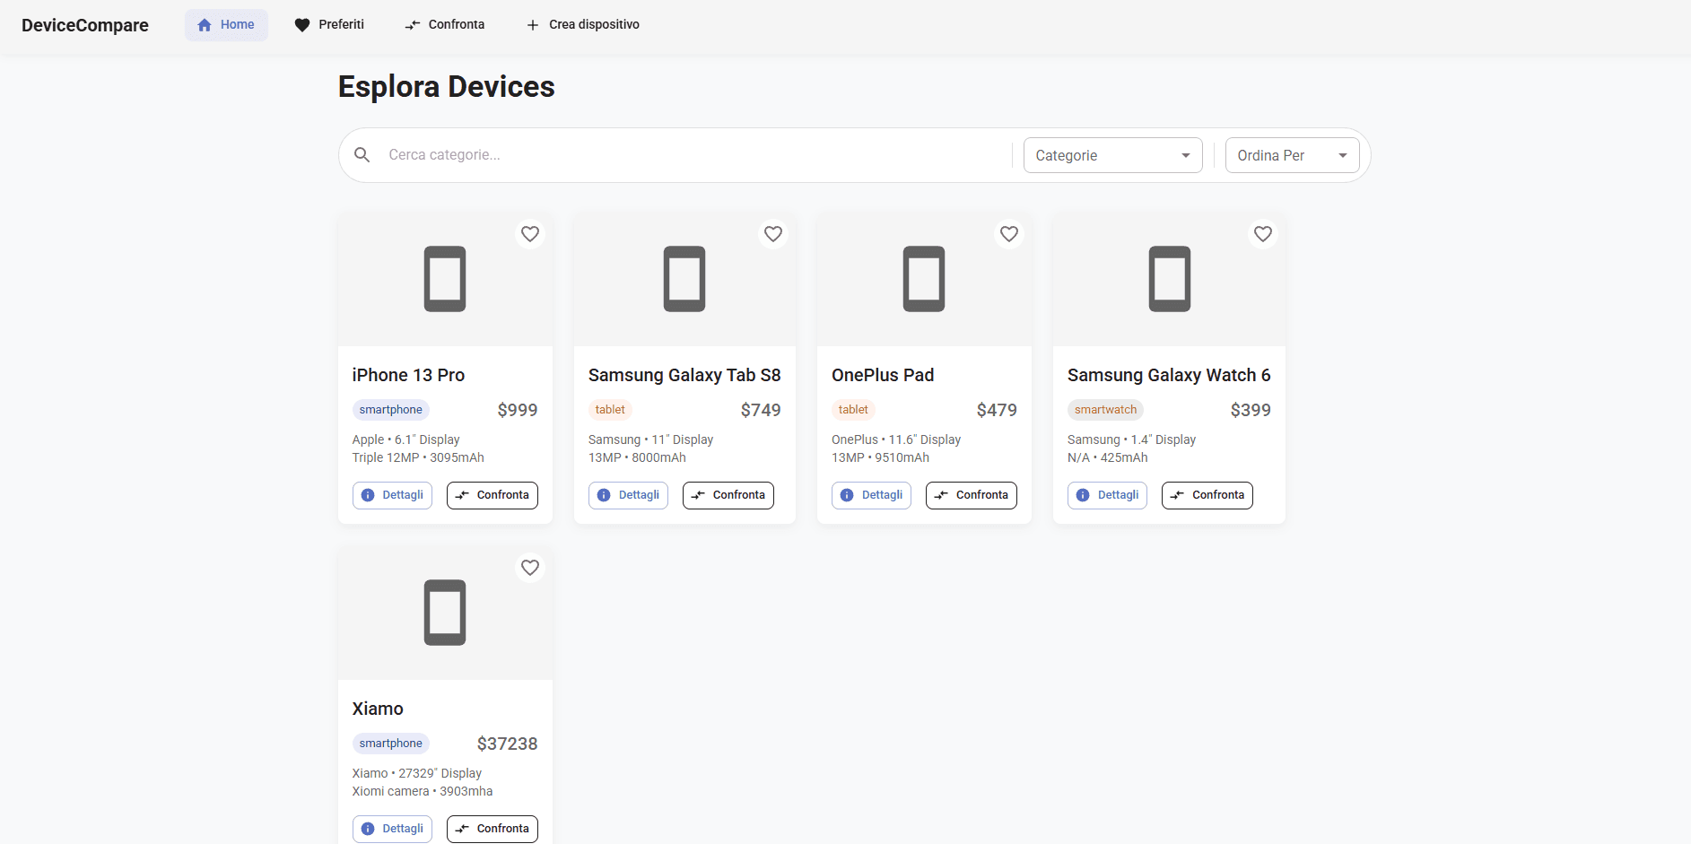Toggle favorite heart on Xiamo card
The image size is (1691, 844).
(x=530, y=568)
